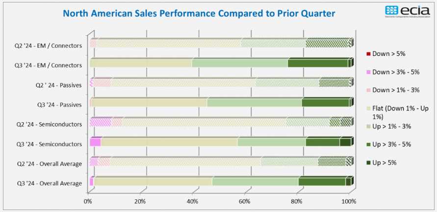Click dark green Up > 5% segment in Q3 Semiconductors

[345, 142]
